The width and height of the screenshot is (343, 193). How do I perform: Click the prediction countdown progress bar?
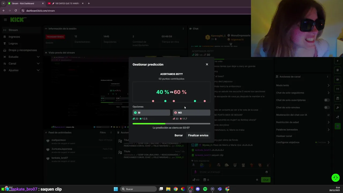tap(171, 124)
